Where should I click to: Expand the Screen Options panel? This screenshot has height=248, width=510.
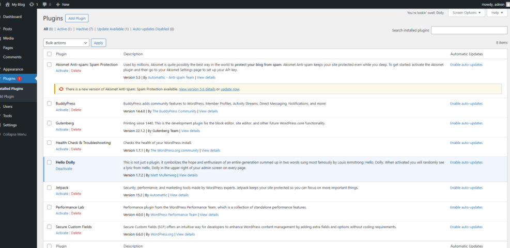pyautogui.click(x=467, y=13)
